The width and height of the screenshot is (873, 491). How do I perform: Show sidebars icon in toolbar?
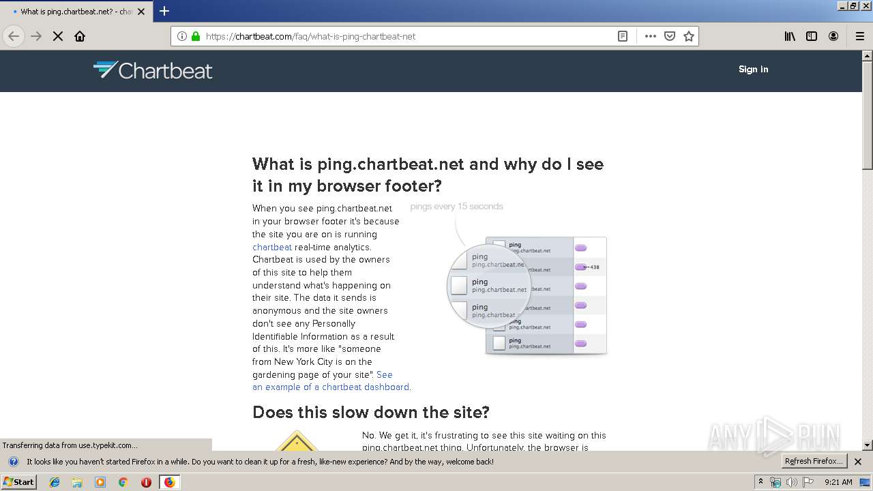(x=812, y=36)
